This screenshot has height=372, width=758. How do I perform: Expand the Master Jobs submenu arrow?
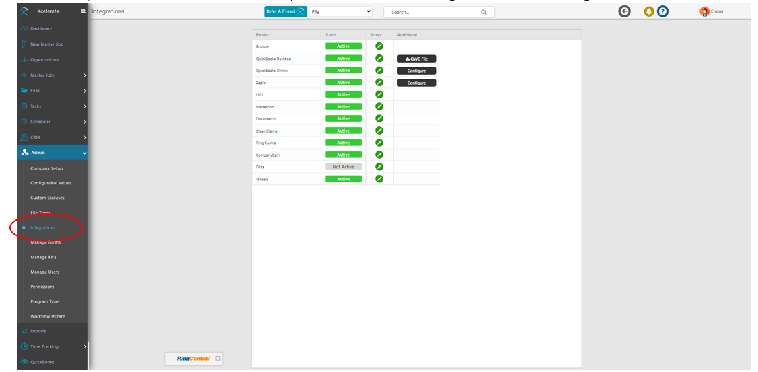pos(85,75)
